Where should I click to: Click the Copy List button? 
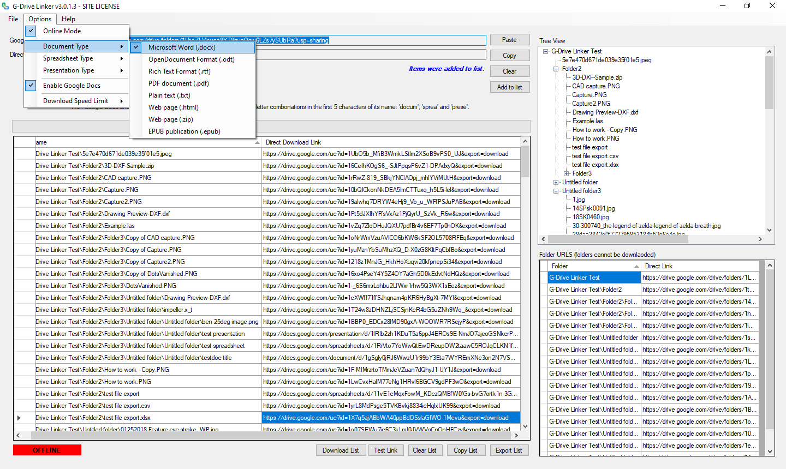point(466,450)
